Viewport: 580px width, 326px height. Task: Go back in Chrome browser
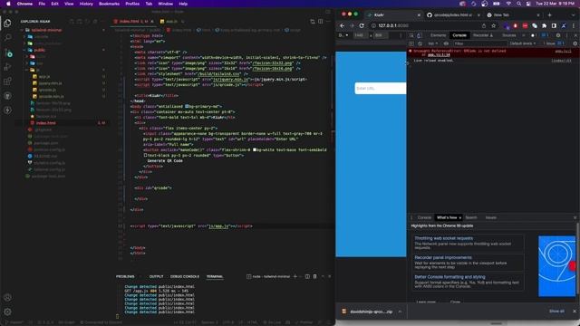pyautogui.click(x=343, y=26)
